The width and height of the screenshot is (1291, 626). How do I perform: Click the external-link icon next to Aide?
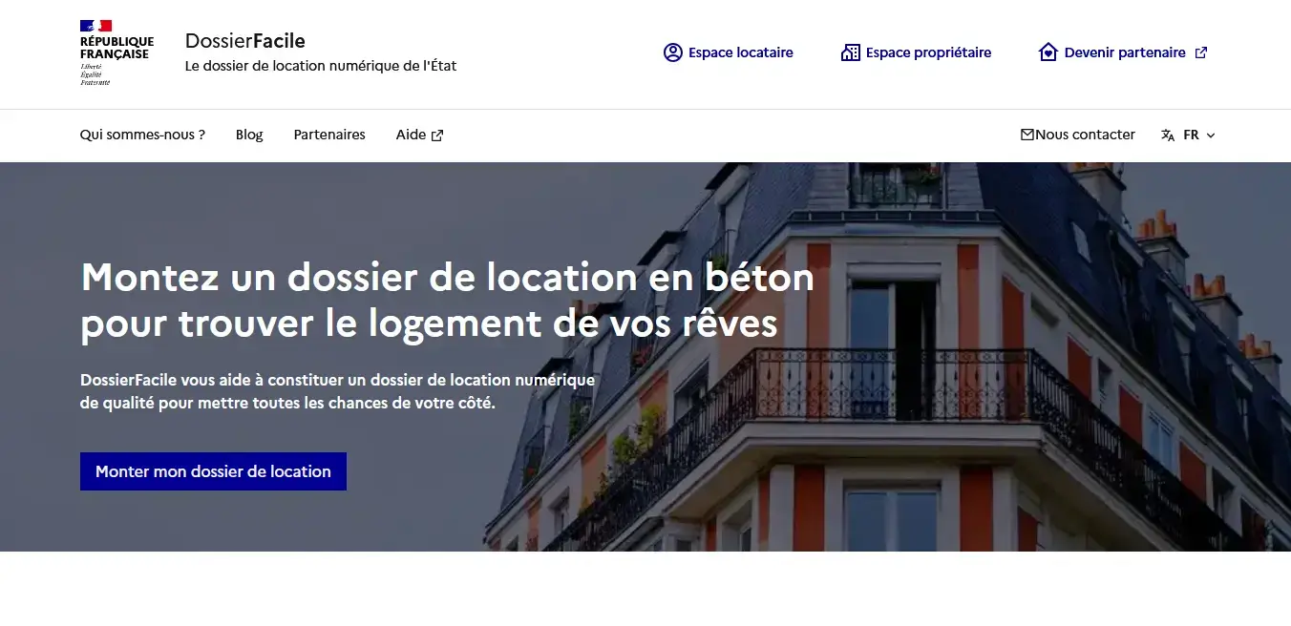tap(437, 136)
